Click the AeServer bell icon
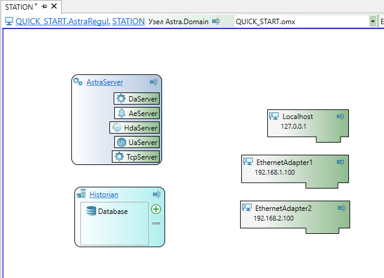 click(x=122, y=113)
